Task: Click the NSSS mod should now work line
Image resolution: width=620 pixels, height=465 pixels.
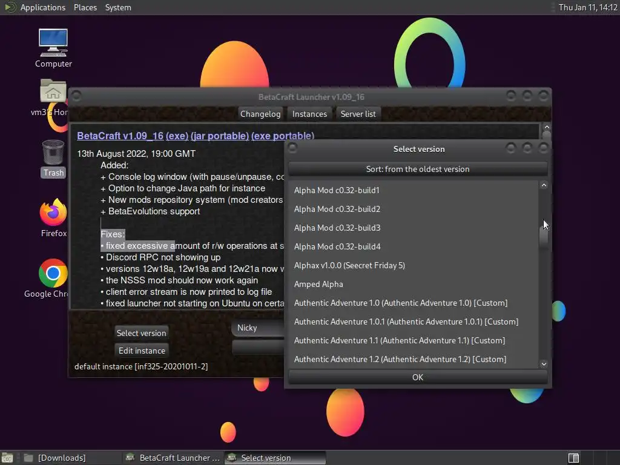Action: (x=179, y=280)
